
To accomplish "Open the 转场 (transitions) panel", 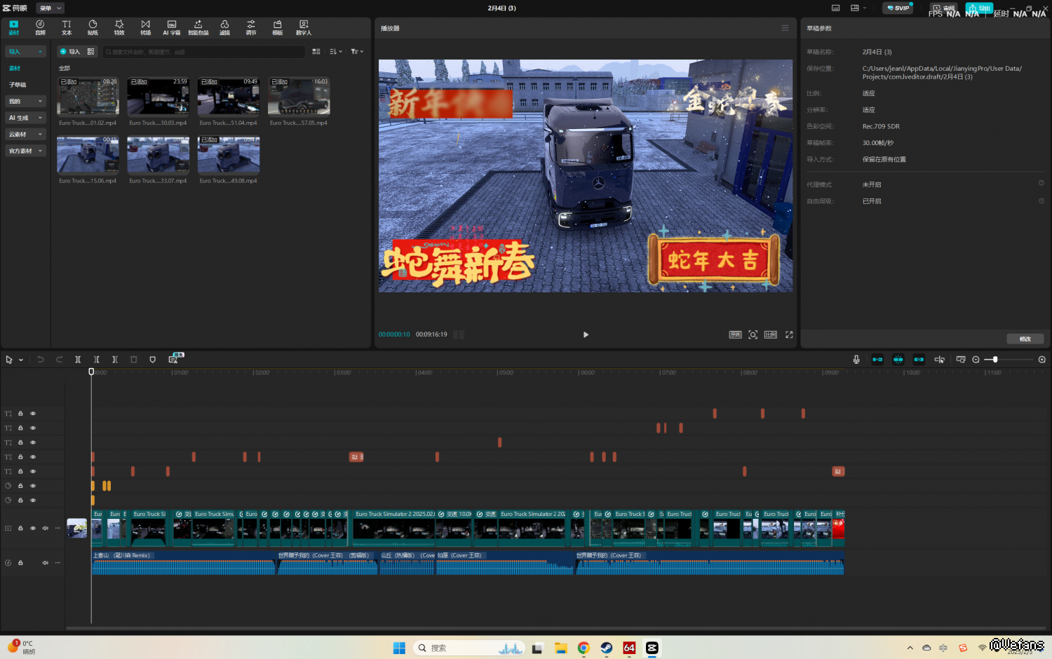I will 145,27.
